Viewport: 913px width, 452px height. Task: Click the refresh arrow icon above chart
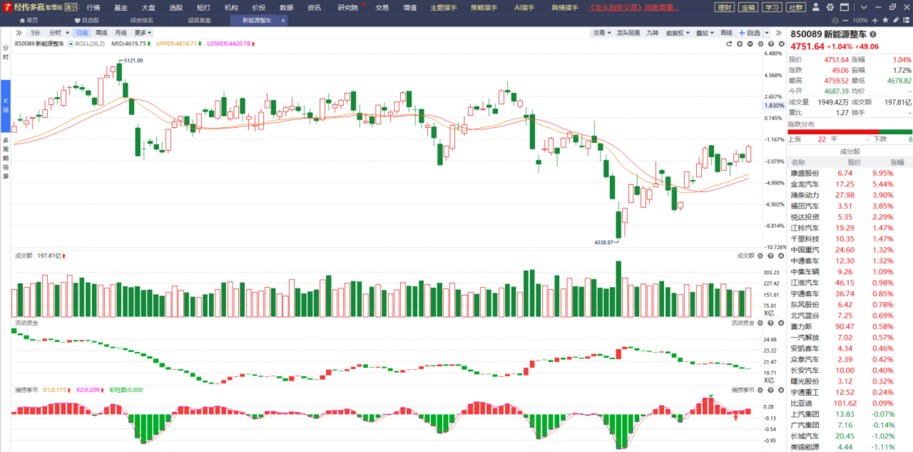click(729, 44)
